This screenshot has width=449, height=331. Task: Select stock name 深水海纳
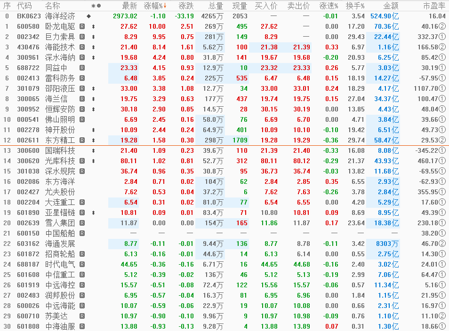point(60,57)
